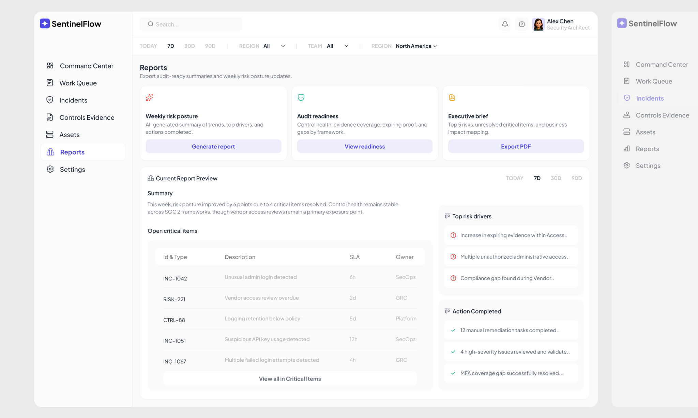This screenshot has width=698, height=418.
Task: Click View all in Critical Items
Action: (x=290, y=379)
